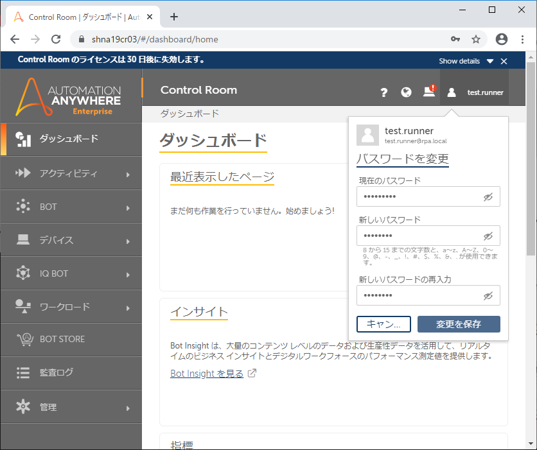The width and height of the screenshot is (537, 450).
Task: View site lock security info
Action: coord(81,39)
